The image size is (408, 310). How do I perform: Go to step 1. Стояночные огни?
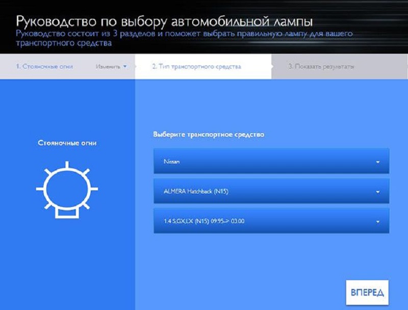(x=44, y=67)
